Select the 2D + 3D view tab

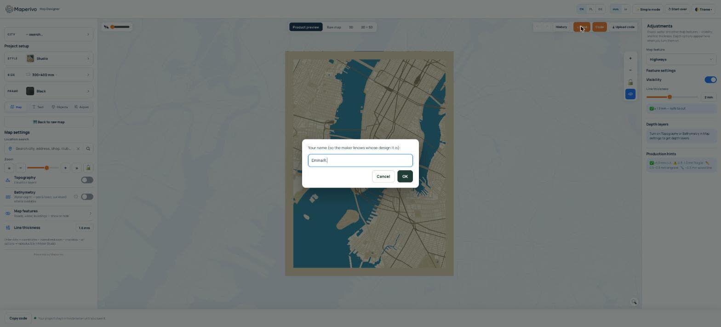click(x=367, y=27)
